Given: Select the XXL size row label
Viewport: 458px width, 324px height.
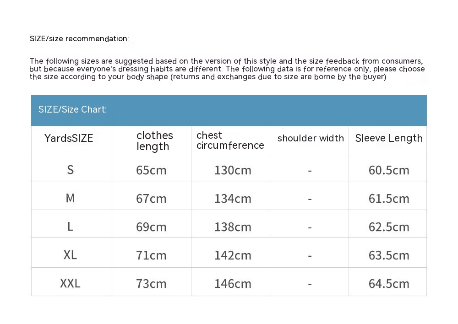Looking at the screenshot, I should [x=70, y=283].
